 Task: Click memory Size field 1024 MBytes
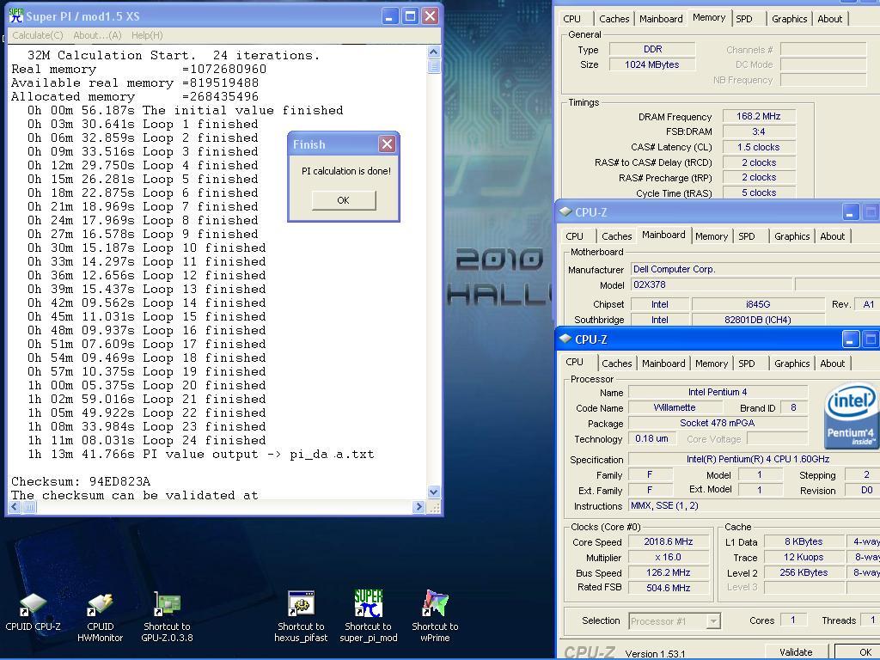pyautogui.click(x=652, y=64)
